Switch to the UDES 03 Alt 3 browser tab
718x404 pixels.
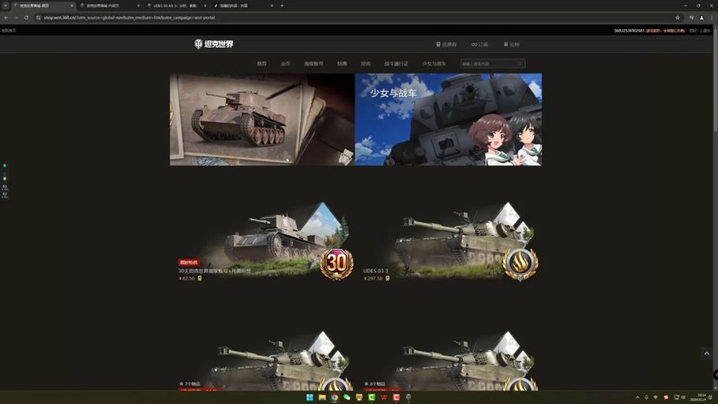(x=175, y=6)
